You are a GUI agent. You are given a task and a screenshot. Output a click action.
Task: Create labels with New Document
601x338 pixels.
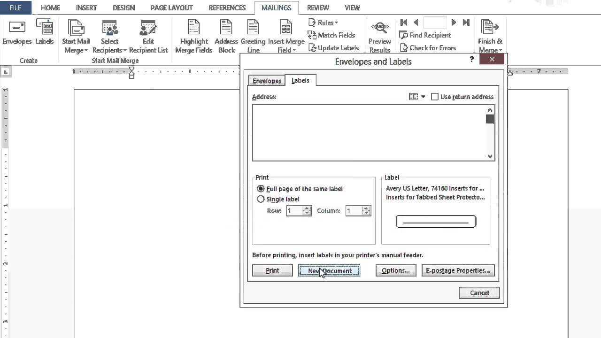click(329, 270)
